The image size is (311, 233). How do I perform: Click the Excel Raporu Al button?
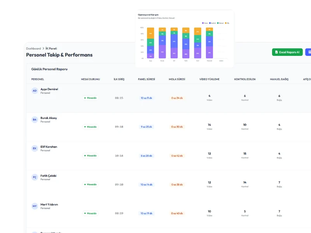[x=287, y=52]
